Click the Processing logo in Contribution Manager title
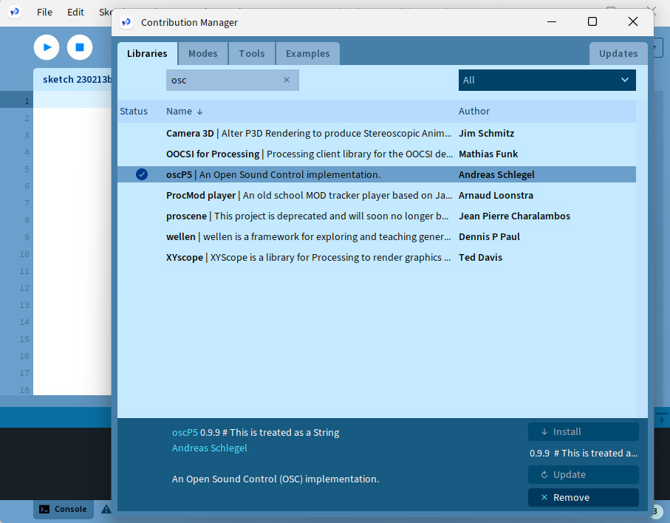670x523 pixels. click(x=126, y=22)
